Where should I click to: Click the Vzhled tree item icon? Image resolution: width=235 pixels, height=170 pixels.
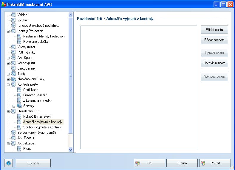(13, 15)
